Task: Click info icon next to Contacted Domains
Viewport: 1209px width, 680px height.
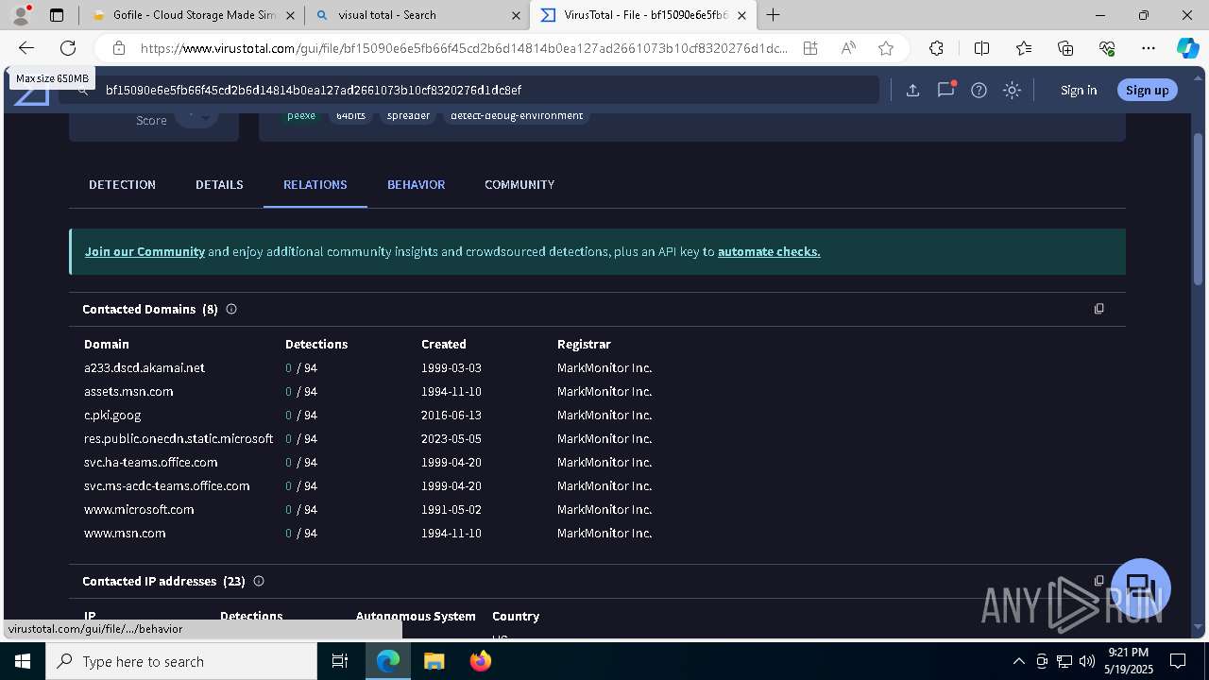Action: tap(231, 309)
